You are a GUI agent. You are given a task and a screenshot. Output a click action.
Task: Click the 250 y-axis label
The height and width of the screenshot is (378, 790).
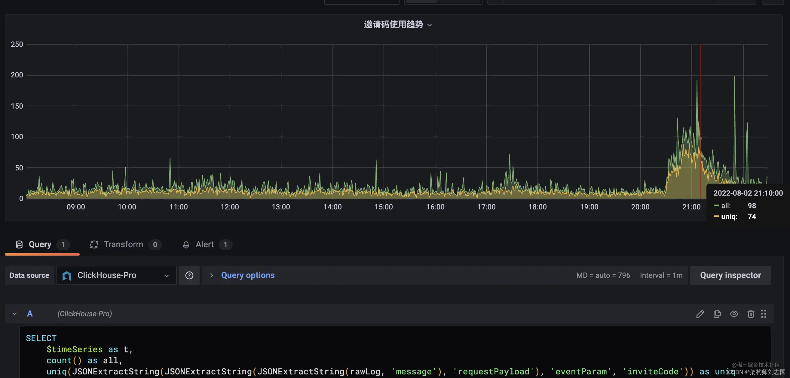17,44
